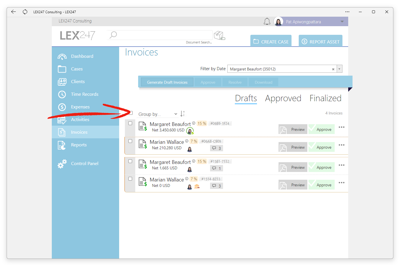Check the Marian Wallace #1514-8233 invoice
Screen dimensions: 400x266
(x=130, y=179)
